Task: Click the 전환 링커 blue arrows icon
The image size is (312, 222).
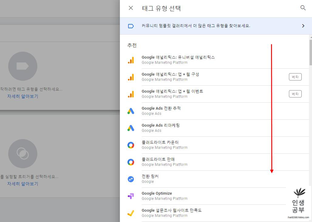Action: (x=131, y=179)
